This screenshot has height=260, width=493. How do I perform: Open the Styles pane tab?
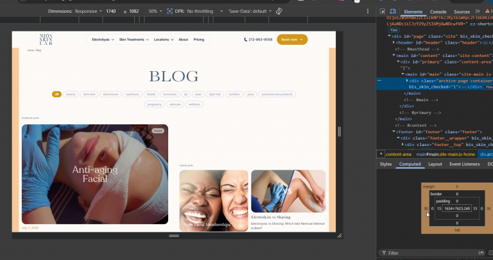[x=385, y=164]
